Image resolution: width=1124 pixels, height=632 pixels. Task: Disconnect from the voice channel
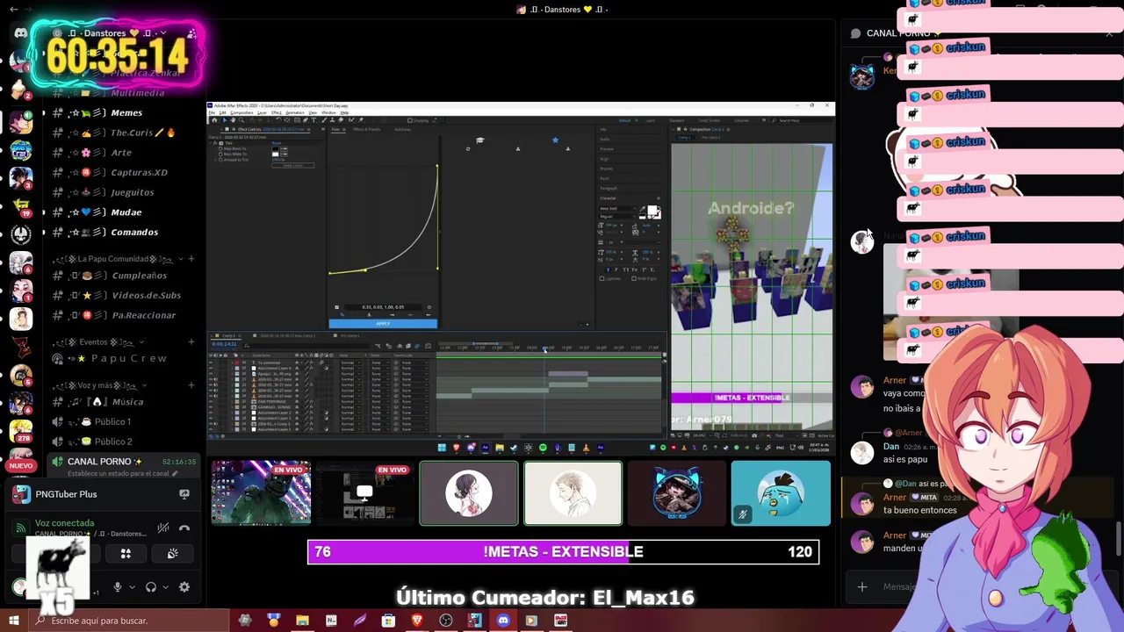click(184, 528)
